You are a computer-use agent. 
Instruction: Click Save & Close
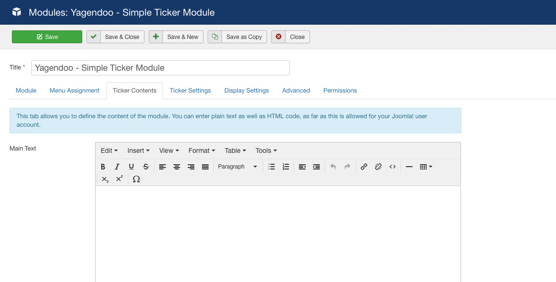coord(115,37)
